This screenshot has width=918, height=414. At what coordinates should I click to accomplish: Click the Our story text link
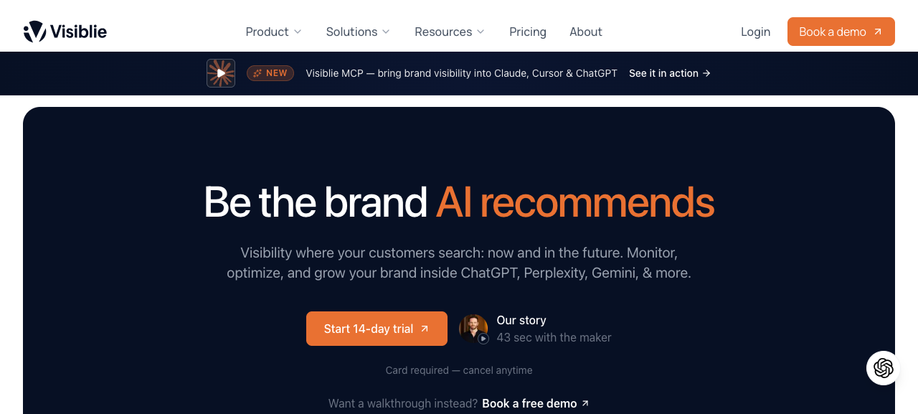coord(521,320)
